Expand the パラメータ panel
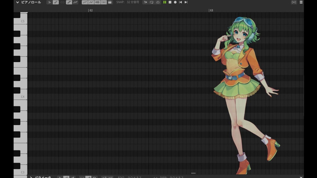 coord(31,177)
